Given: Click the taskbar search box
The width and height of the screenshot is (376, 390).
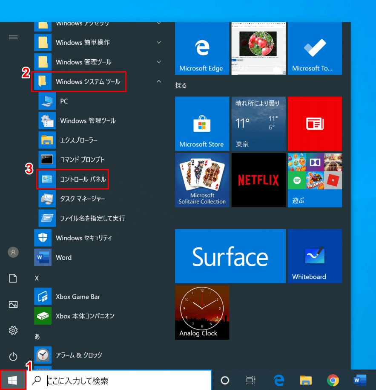Looking at the screenshot, I should pyautogui.click(x=119, y=380).
